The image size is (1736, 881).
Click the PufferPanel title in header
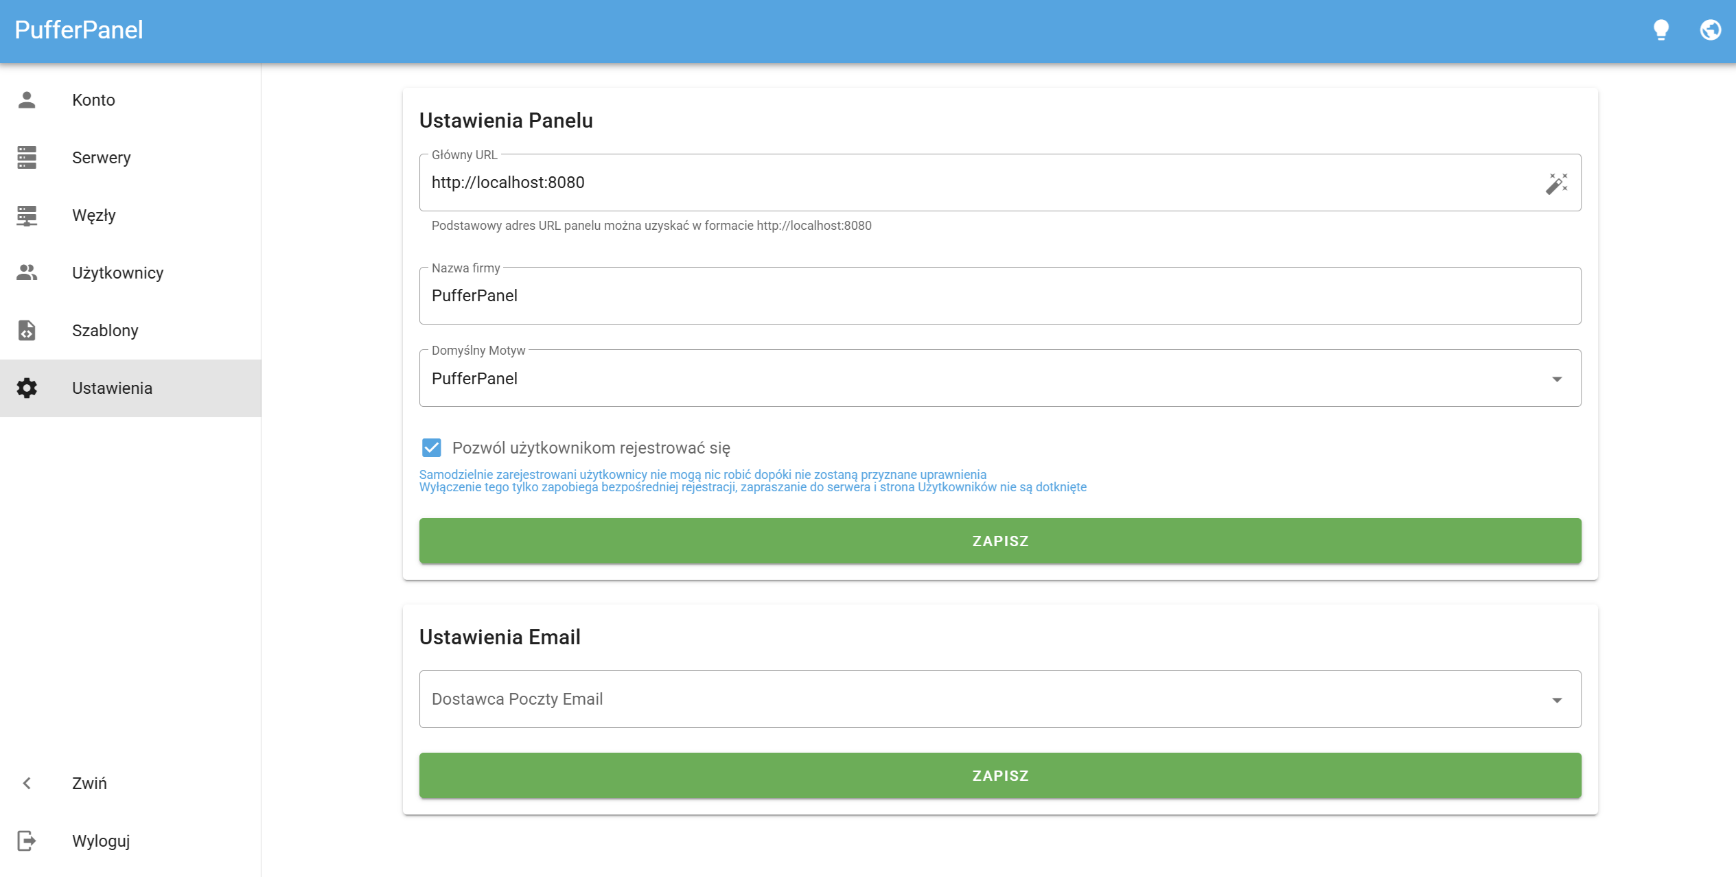(79, 30)
